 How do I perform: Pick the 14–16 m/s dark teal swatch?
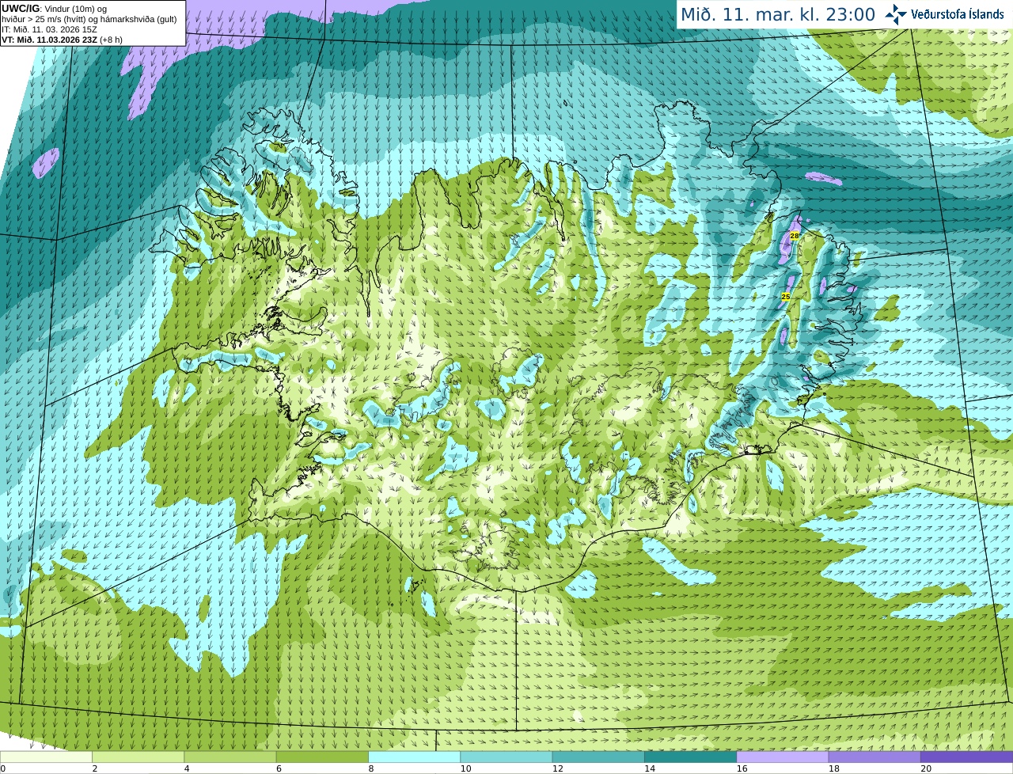tap(690, 757)
